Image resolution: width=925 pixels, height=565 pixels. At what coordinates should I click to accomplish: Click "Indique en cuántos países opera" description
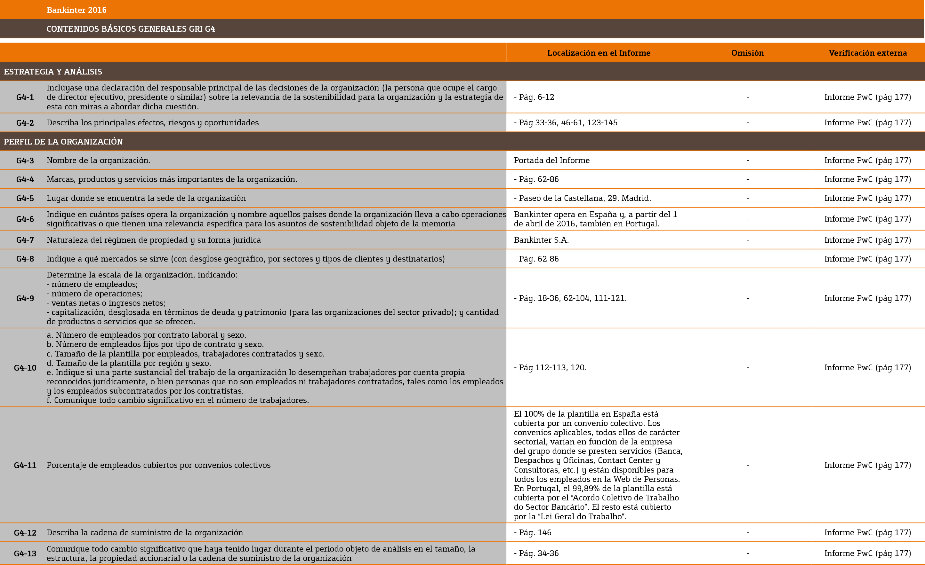click(x=276, y=219)
